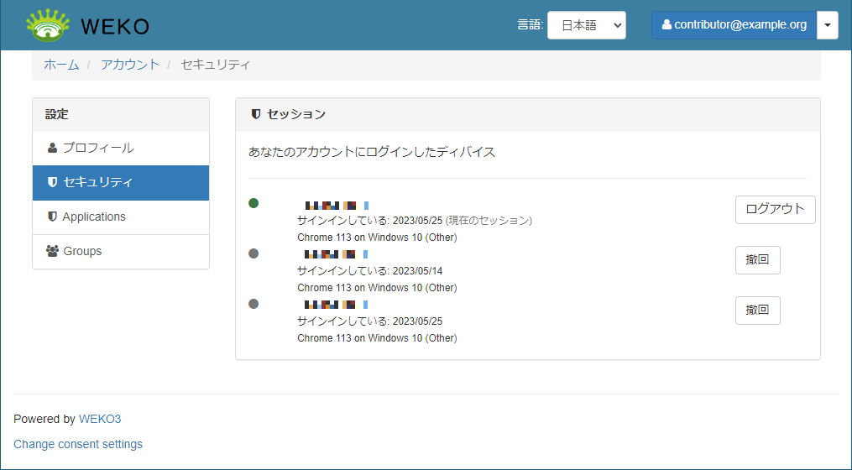Click the shield icon beside Security in sidebar
This screenshot has width=852, height=470.
click(x=53, y=182)
